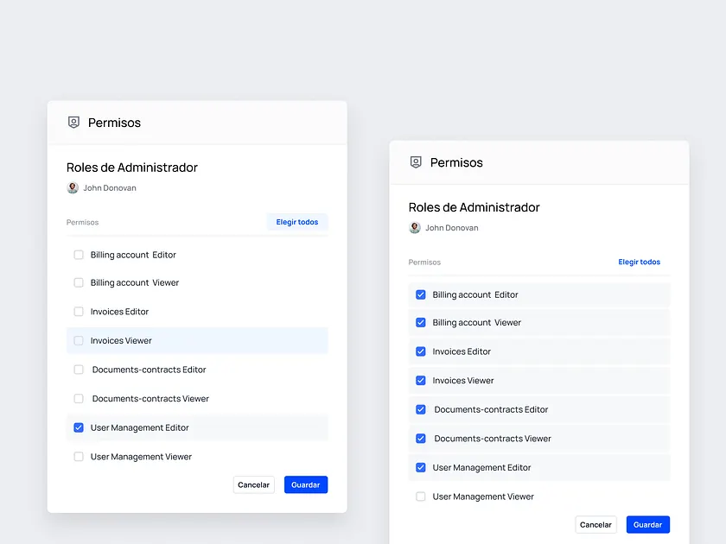Enable User Management Viewer on left panel

pos(79,456)
